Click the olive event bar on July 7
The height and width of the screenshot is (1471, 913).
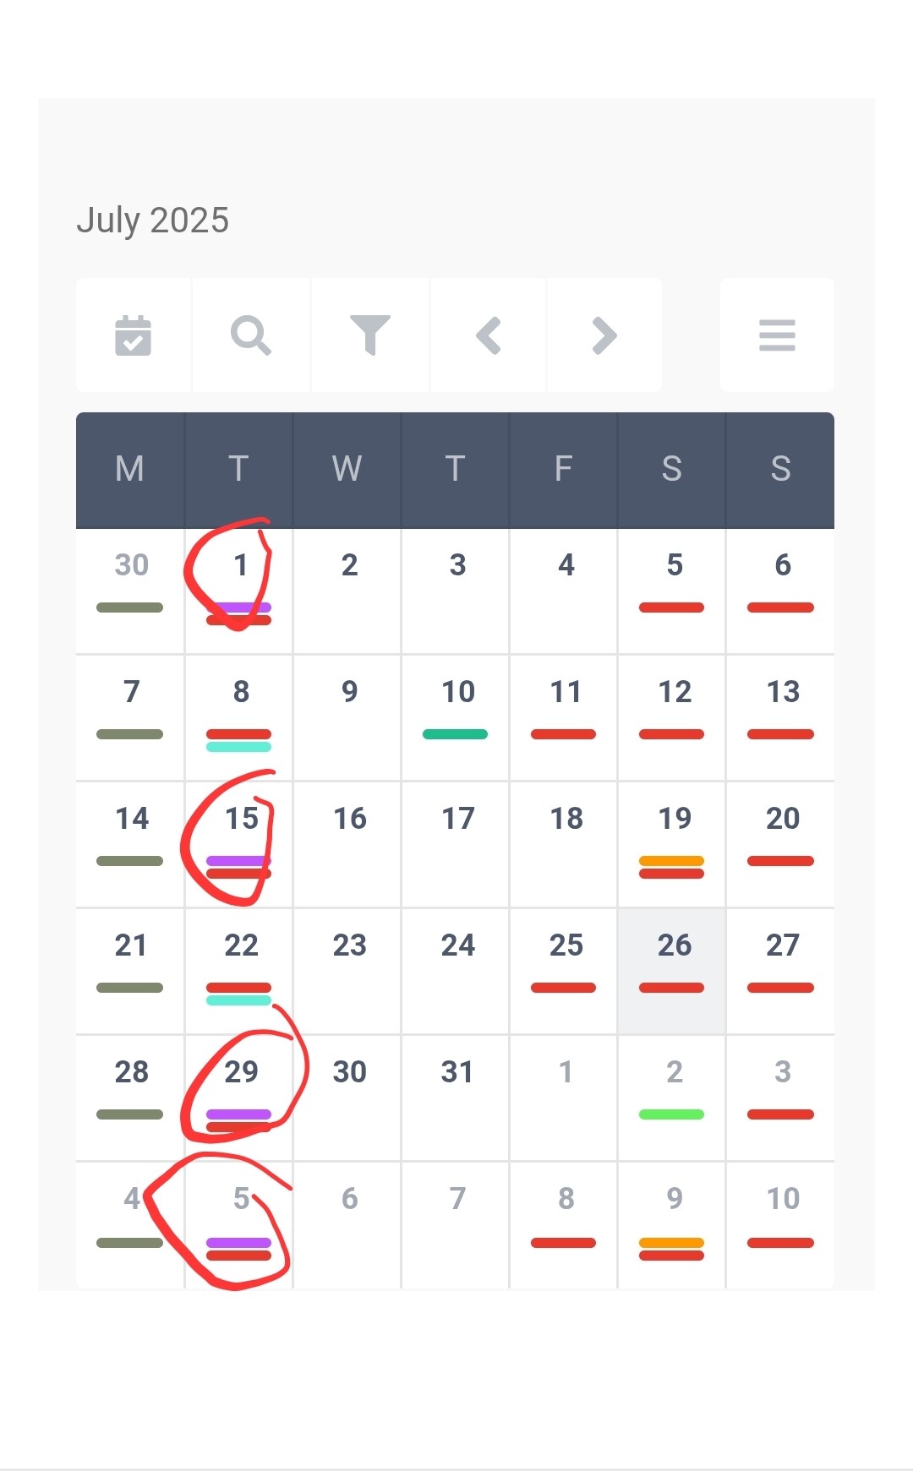point(130,734)
